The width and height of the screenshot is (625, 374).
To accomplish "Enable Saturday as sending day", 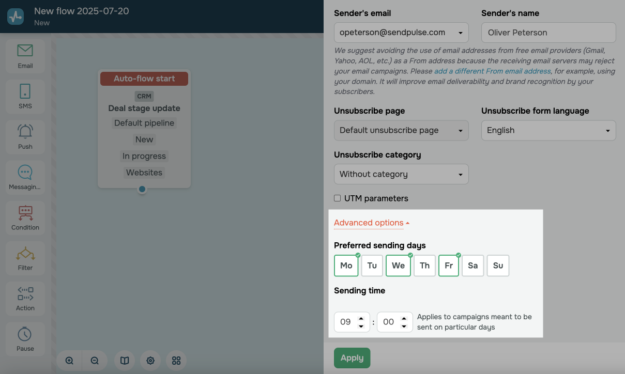I will (x=472, y=266).
